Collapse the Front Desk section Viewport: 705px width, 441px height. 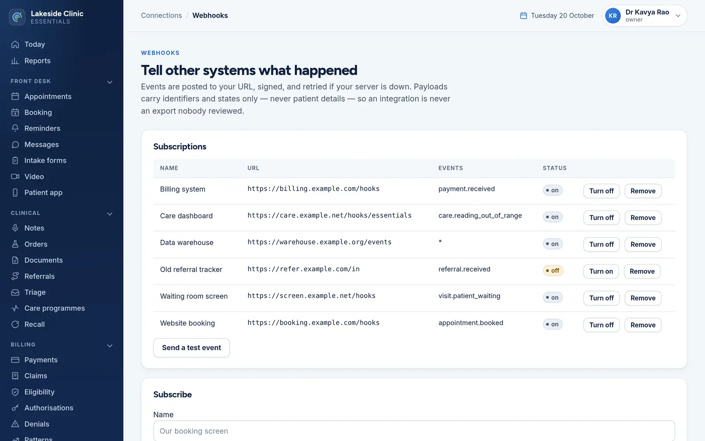point(110,82)
